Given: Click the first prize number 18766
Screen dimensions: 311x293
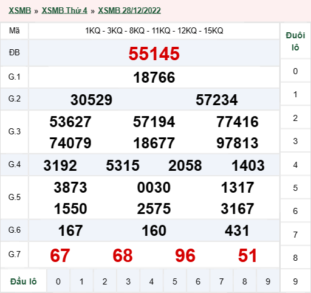Looking at the screenshot, I should pos(154,77).
